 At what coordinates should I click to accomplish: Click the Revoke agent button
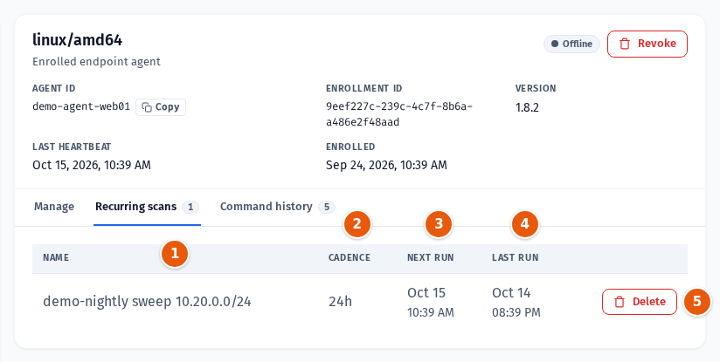(x=647, y=44)
